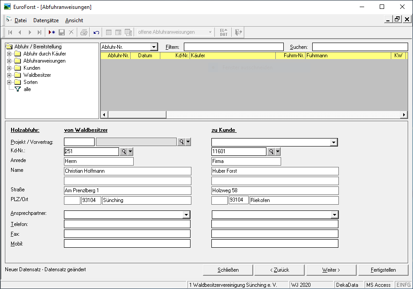Click right arrow of table scrollbar
The height and width of the screenshot is (289, 413).
click(404, 115)
